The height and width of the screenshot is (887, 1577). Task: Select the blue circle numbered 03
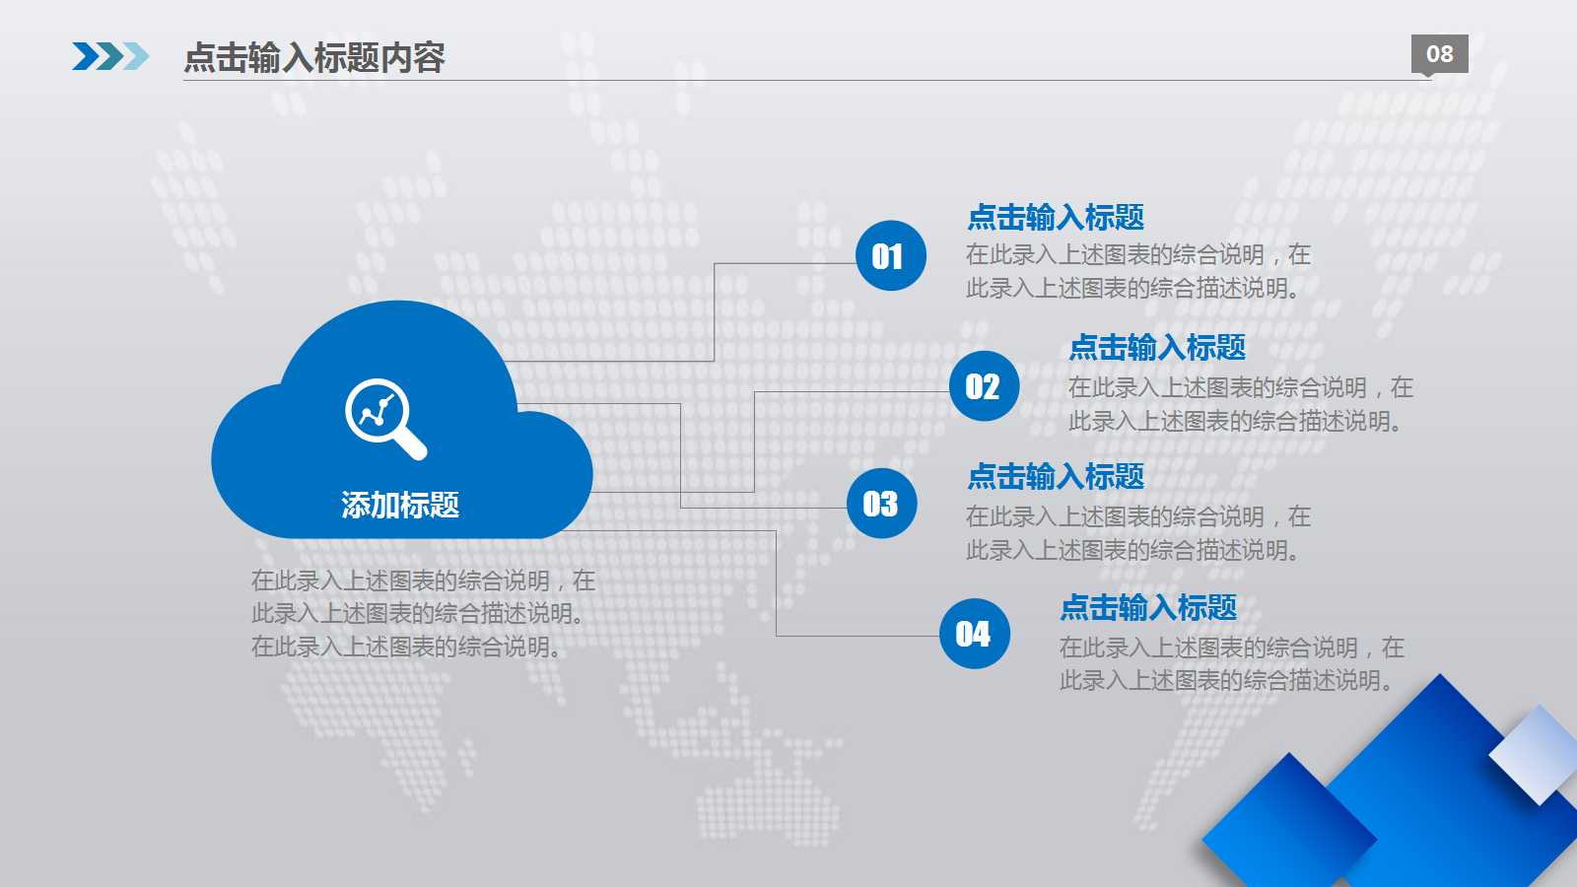[x=881, y=504]
